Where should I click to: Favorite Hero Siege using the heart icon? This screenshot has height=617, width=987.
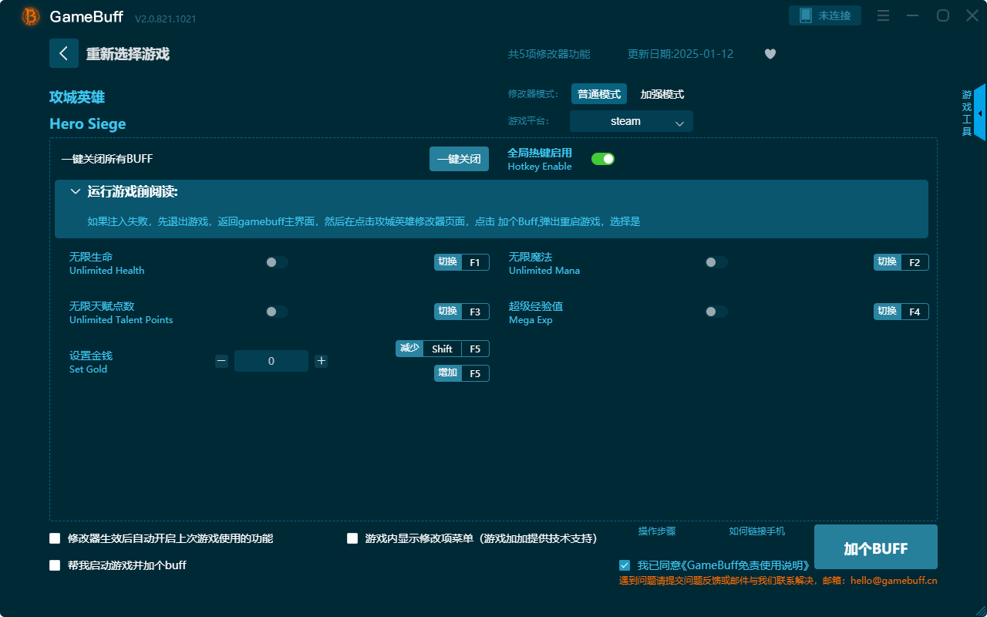pyautogui.click(x=770, y=54)
